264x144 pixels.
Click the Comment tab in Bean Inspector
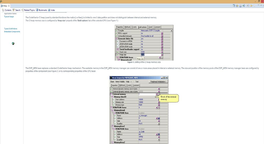tap(136, 85)
